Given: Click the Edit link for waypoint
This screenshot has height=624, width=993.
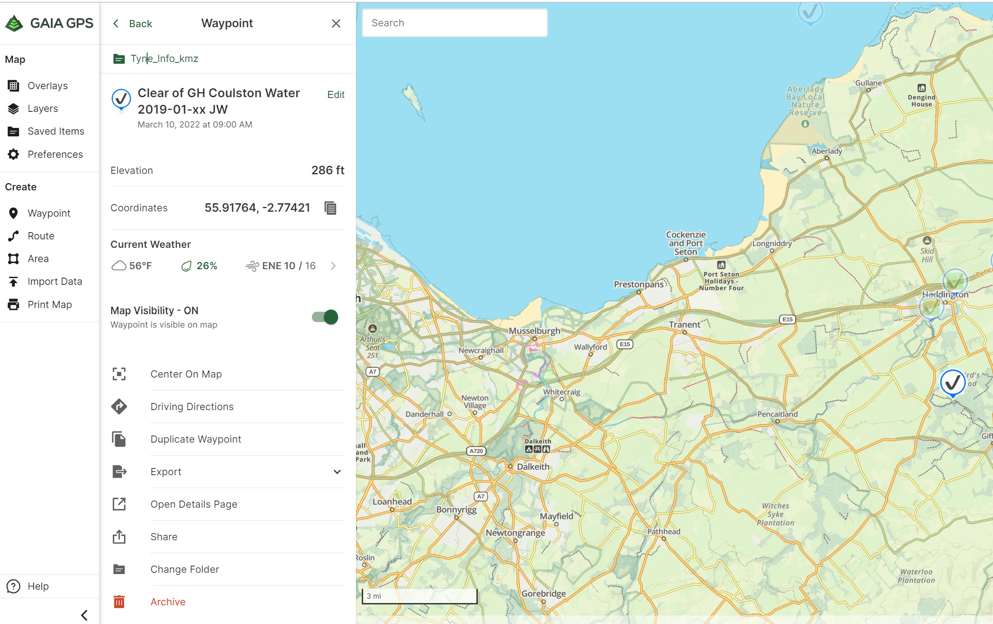Looking at the screenshot, I should click(x=335, y=94).
